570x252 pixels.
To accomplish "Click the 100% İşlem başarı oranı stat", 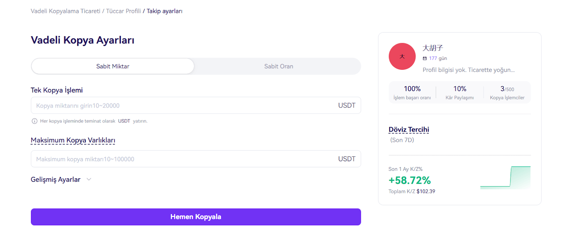I will 412,92.
